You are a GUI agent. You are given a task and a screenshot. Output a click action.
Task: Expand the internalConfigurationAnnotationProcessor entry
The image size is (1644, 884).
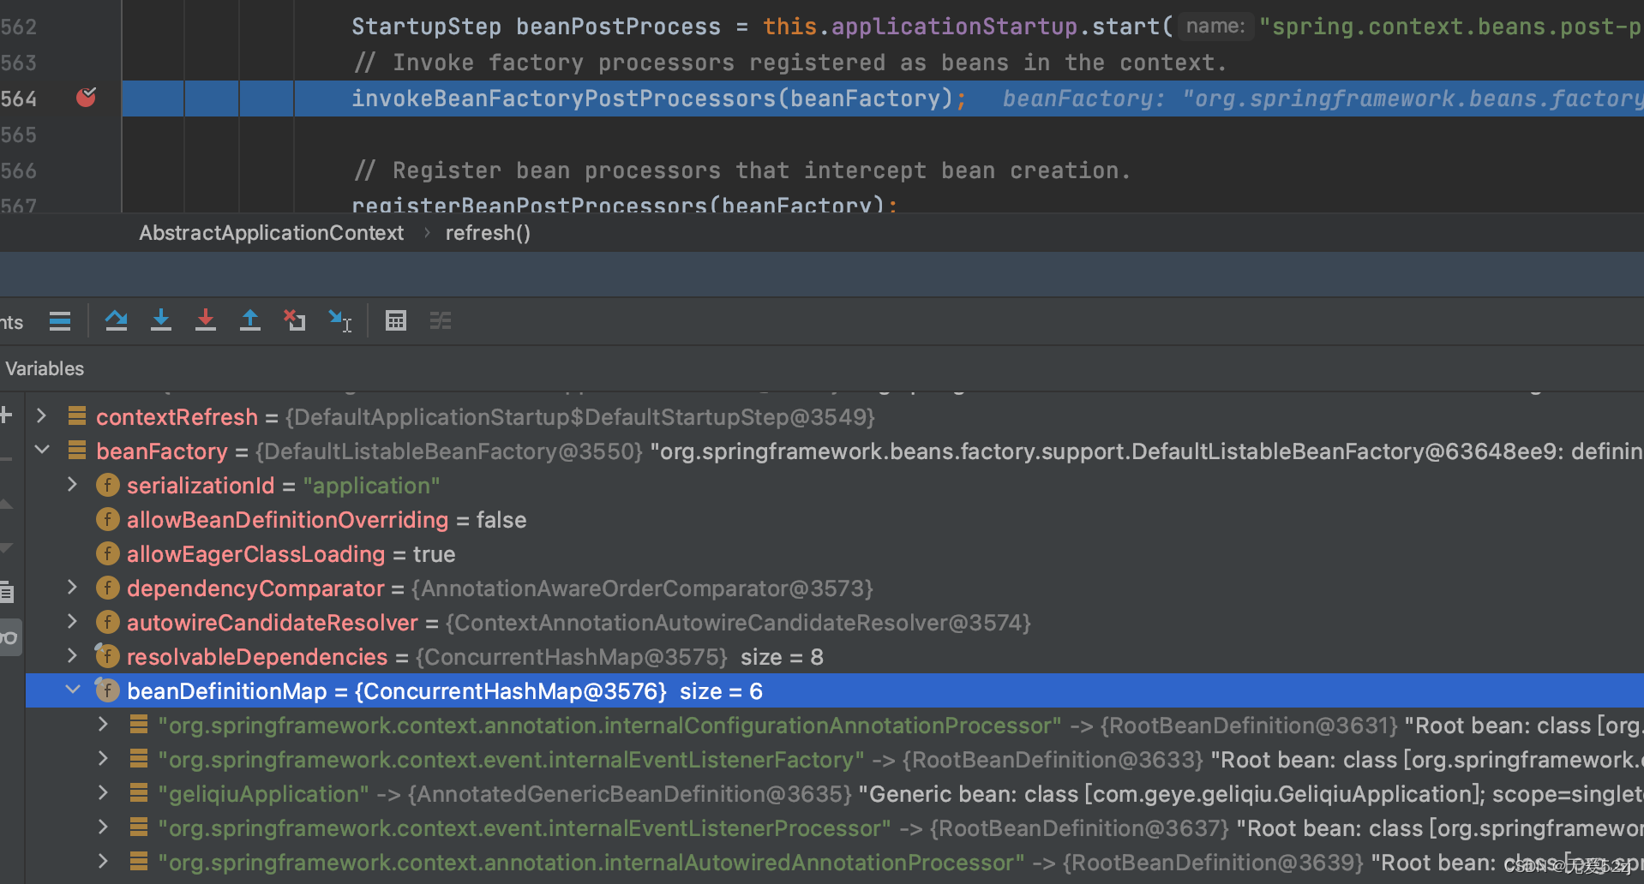click(x=104, y=725)
